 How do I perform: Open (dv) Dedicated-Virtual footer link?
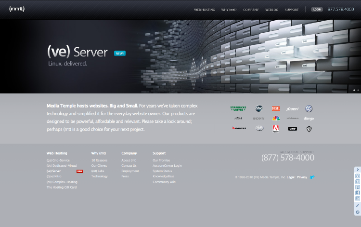pos(62,165)
